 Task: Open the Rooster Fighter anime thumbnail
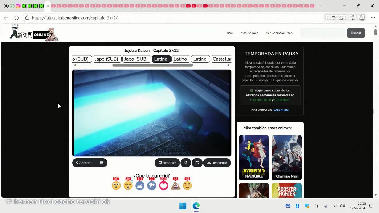[x=287, y=190]
